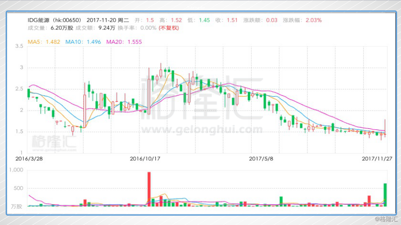Click the 3.5 price axis label

tap(19, 46)
